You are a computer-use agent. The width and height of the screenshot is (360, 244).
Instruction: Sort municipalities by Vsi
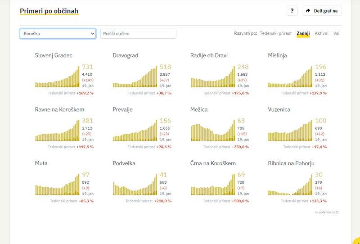point(336,33)
